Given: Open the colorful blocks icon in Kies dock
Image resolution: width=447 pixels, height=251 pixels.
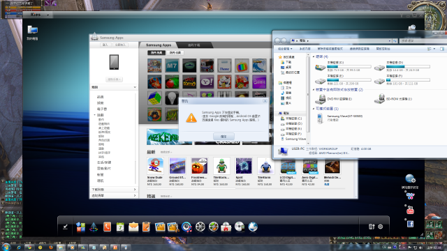Looking at the screenshot, I should [81, 227].
